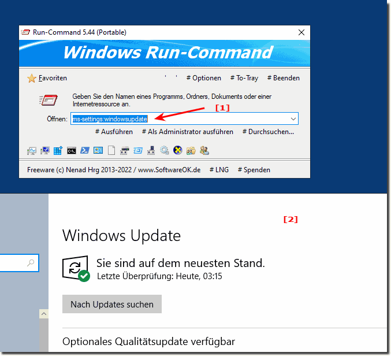This screenshot has height=356, width=391.
Task: Click the blank document icon
Action: [111, 150]
